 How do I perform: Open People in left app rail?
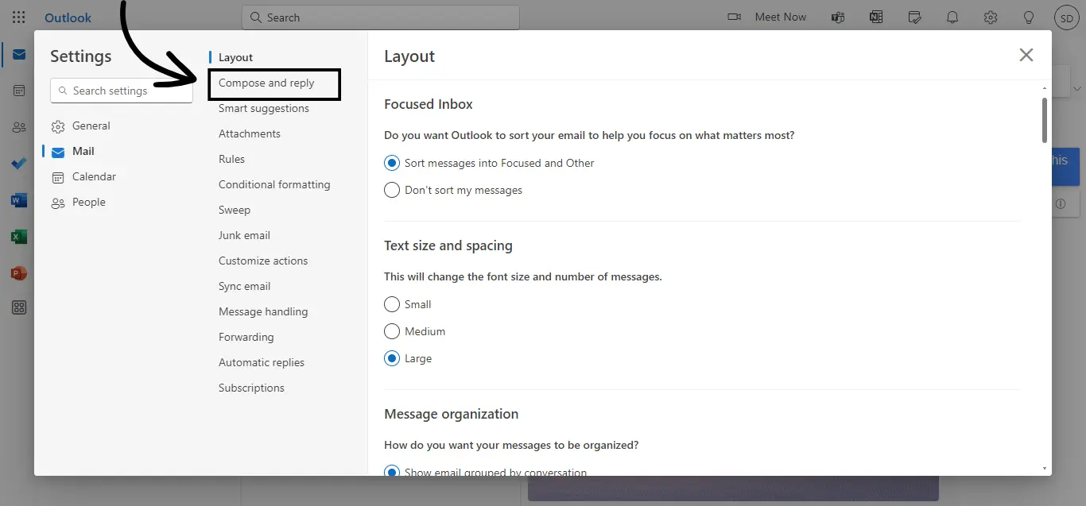pos(18,127)
